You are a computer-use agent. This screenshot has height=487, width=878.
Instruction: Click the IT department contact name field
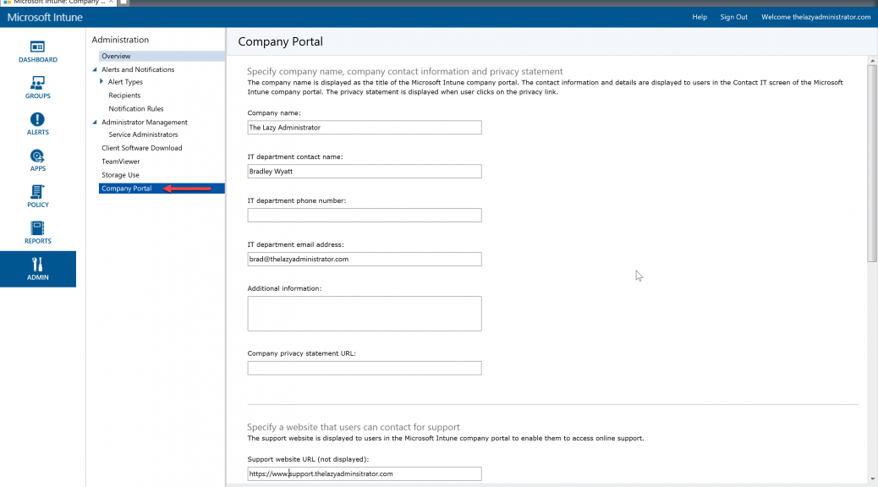point(365,172)
